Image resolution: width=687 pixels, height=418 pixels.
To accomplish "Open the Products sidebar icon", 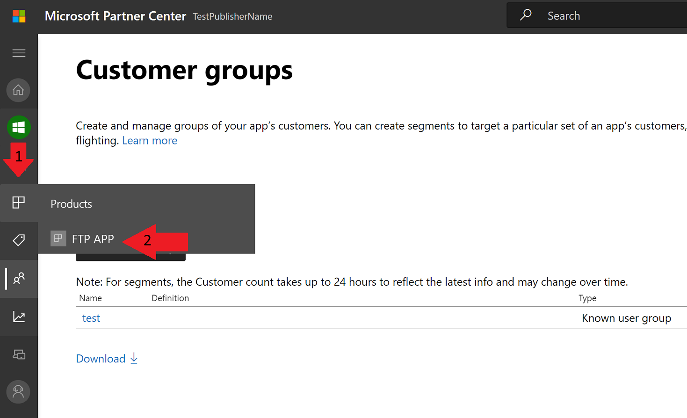I will point(19,202).
